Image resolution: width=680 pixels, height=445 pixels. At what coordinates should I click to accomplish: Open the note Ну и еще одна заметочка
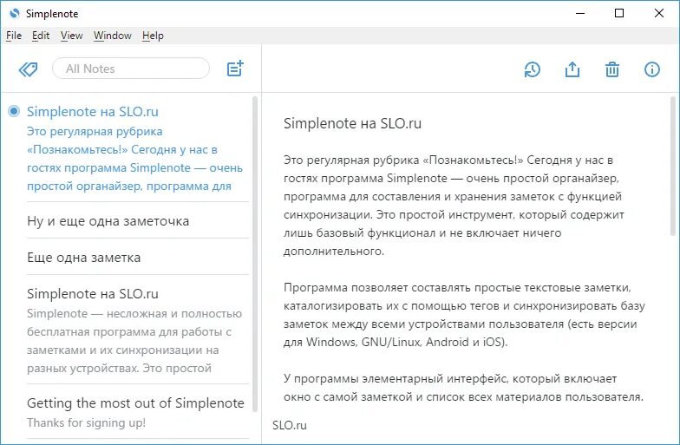138,220
